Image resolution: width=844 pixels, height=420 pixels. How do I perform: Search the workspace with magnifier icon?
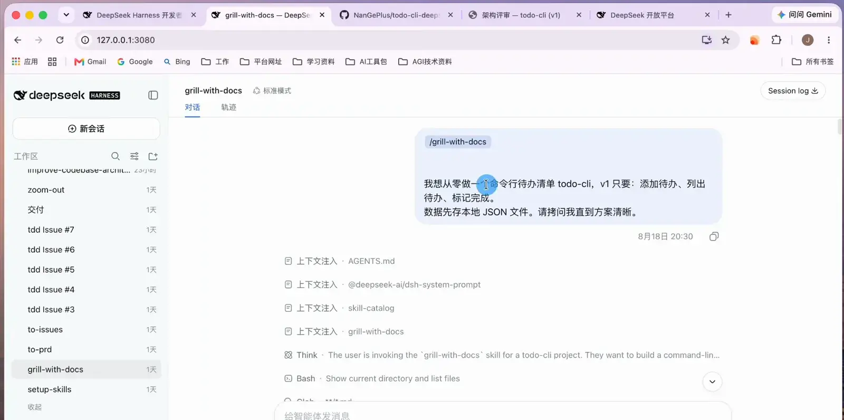(x=116, y=156)
